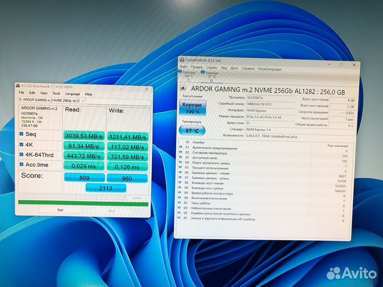
Task: Click the Возможности field S.M.A.R.T., TRIM
Action: pos(300,137)
